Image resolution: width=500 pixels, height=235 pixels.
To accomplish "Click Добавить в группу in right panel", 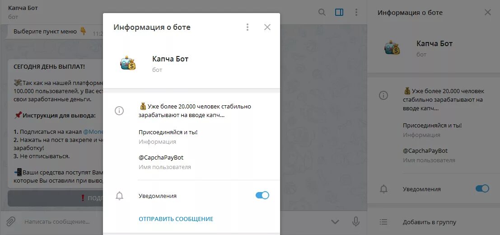I will point(429,222).
